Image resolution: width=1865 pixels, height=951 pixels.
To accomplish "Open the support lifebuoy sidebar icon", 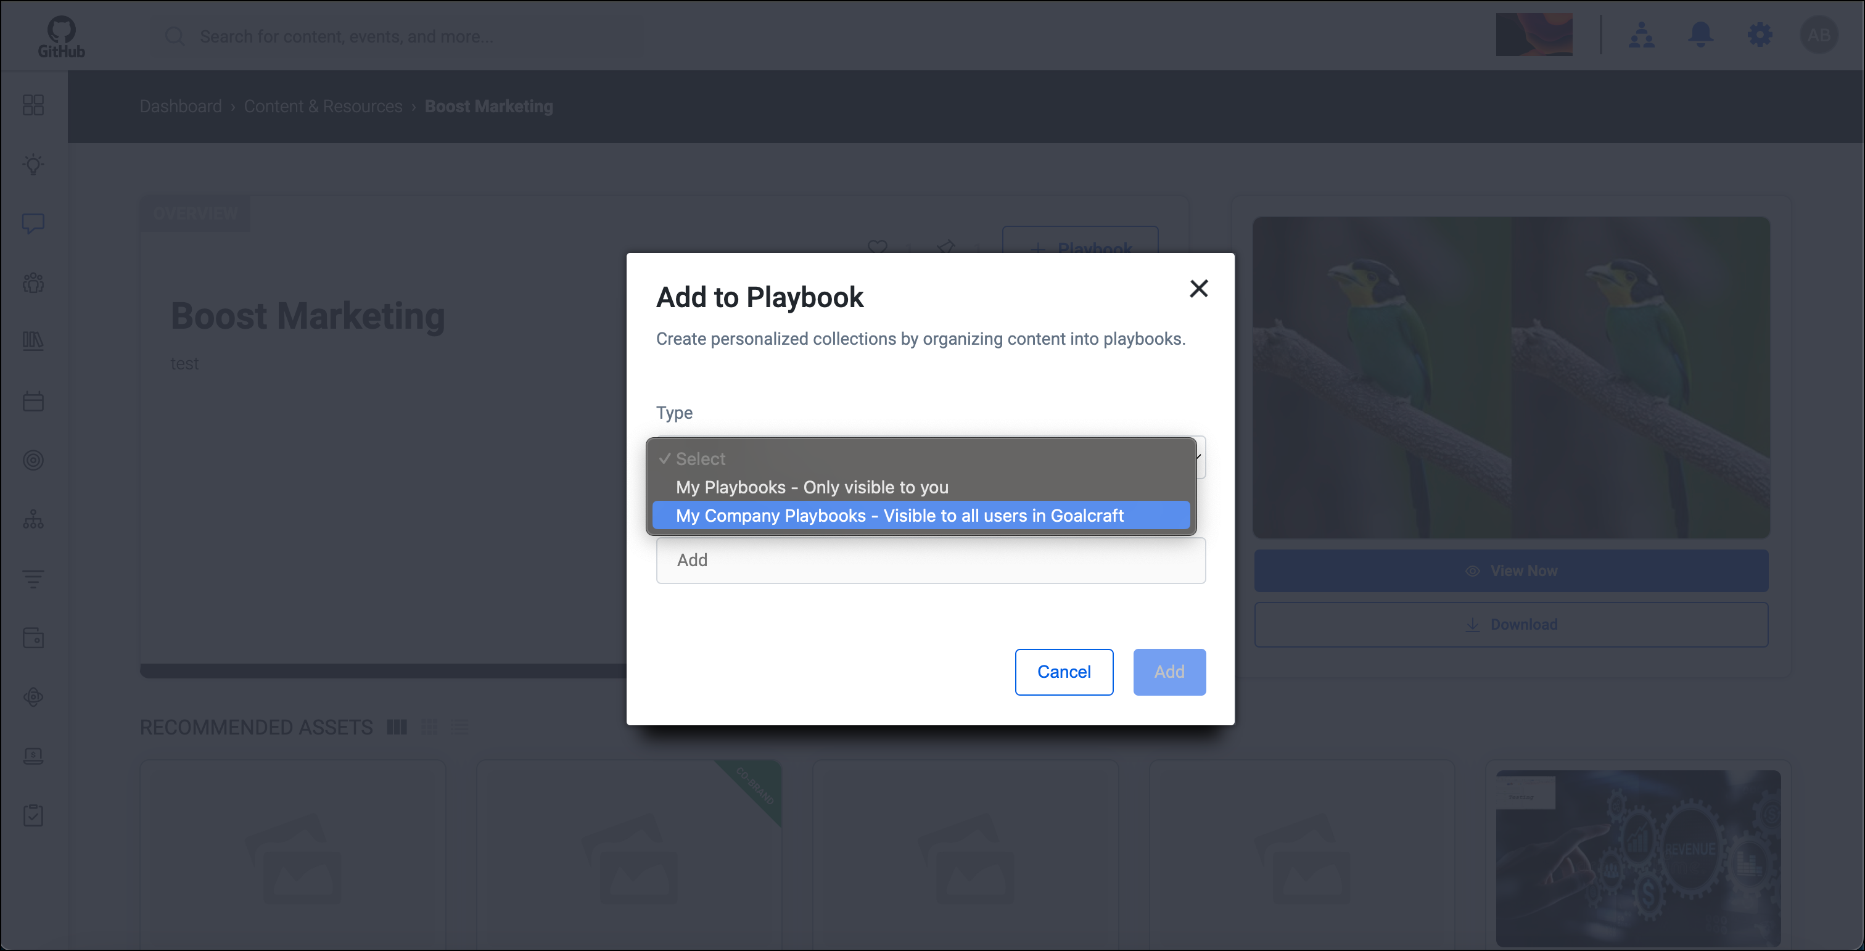I will [x=33, y=697].
